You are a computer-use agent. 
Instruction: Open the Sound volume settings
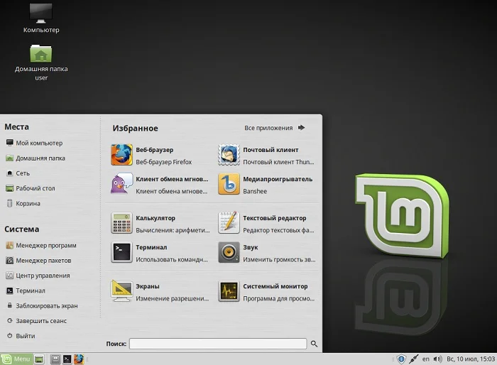[x=229, y=252]
